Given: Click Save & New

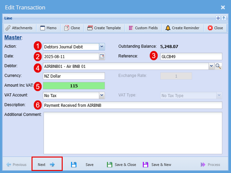Looking at the screenshot, I should pos(157,165).
